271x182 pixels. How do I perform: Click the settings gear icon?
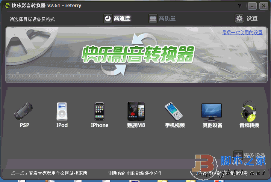tap(239, 18)
